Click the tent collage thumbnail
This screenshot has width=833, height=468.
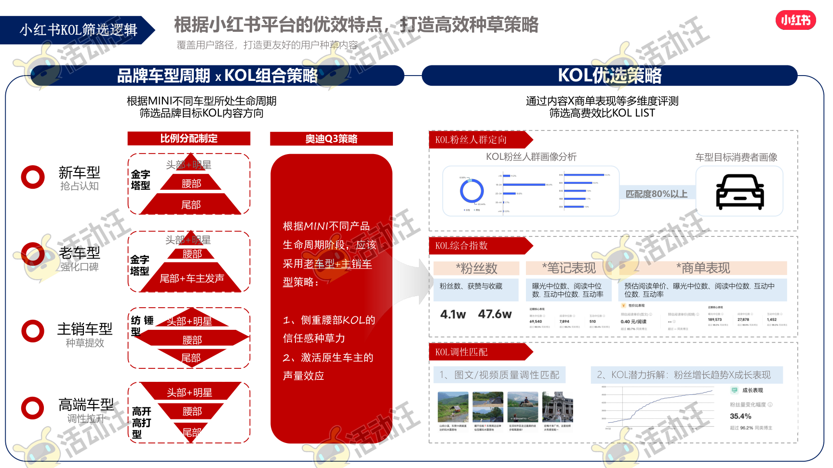[488, 407]
